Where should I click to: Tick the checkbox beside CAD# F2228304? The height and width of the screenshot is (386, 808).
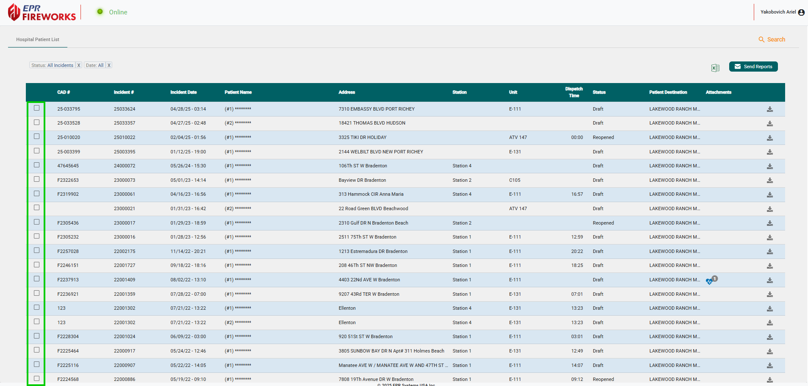tap(36, 335)
